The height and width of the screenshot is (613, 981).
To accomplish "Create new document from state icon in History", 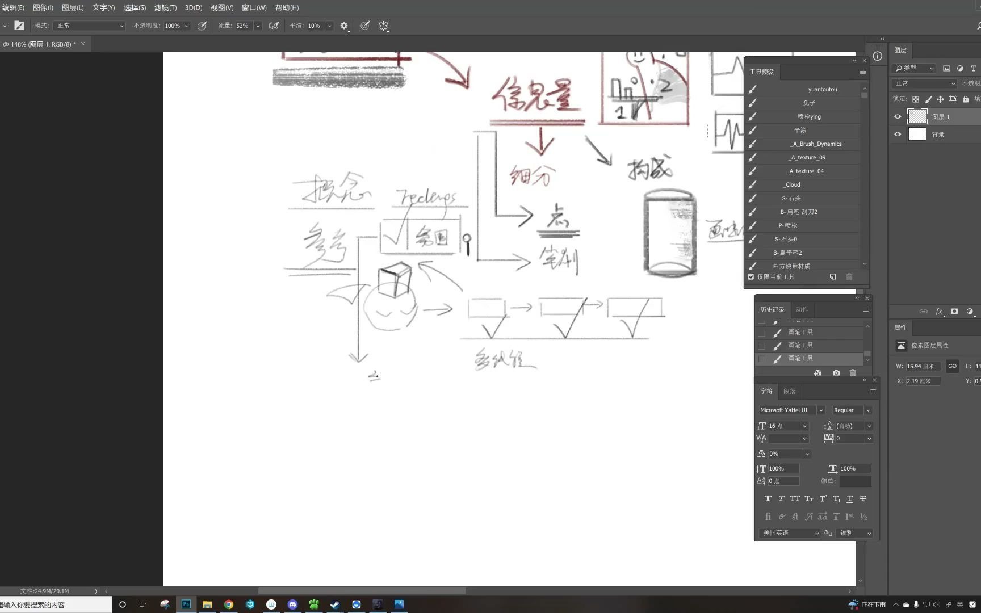I will pos(817,373).
